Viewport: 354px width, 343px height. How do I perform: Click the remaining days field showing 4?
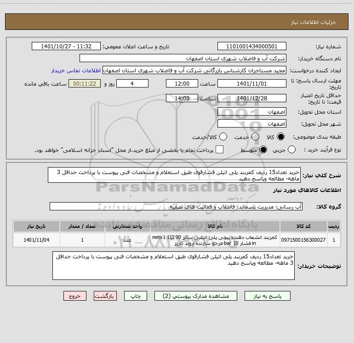pos(132,83)
